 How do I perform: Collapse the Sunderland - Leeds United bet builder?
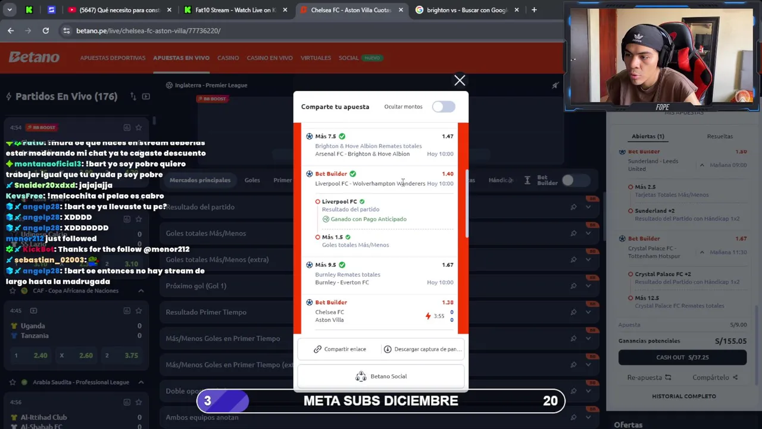point(702,165)
